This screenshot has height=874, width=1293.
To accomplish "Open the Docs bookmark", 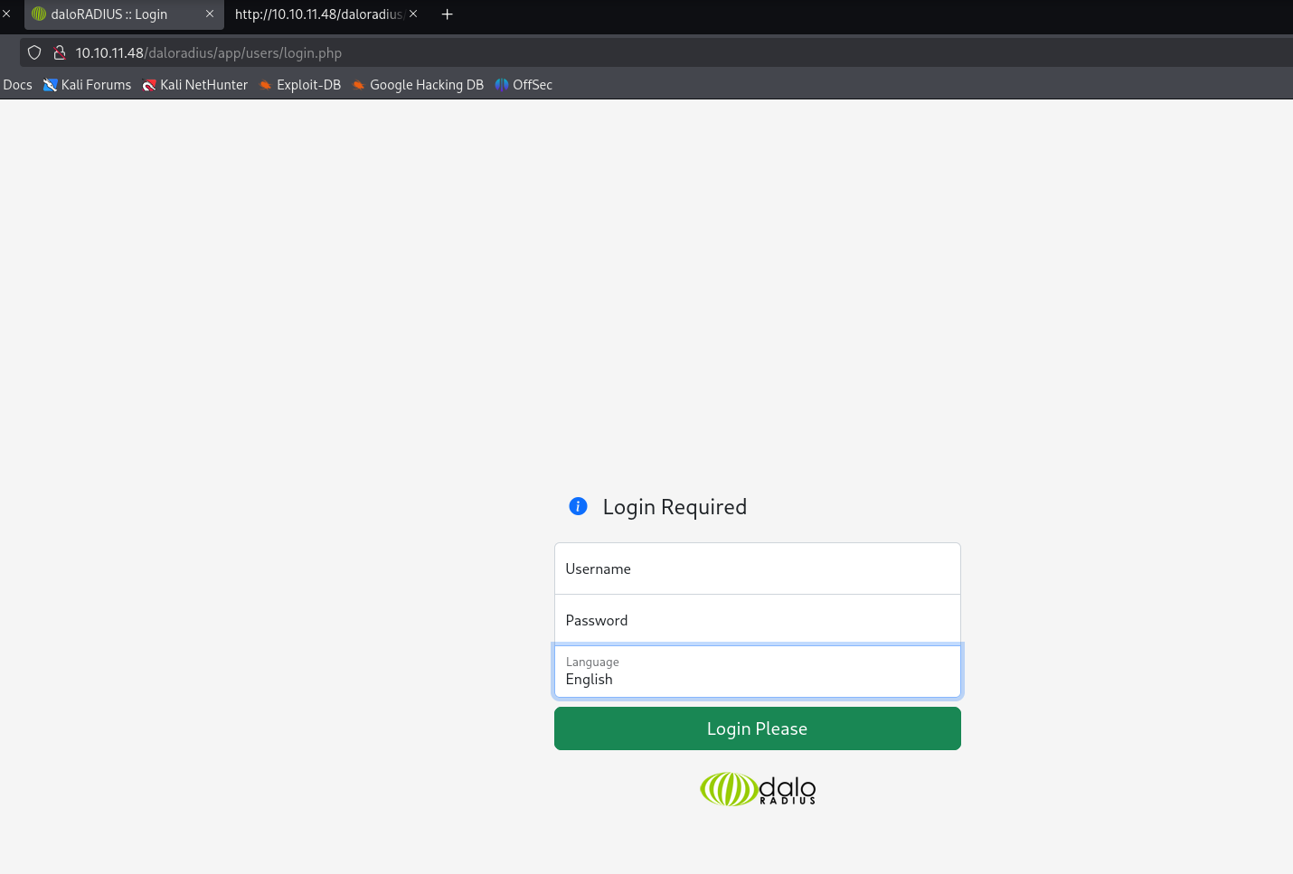I will pos(17,85).
